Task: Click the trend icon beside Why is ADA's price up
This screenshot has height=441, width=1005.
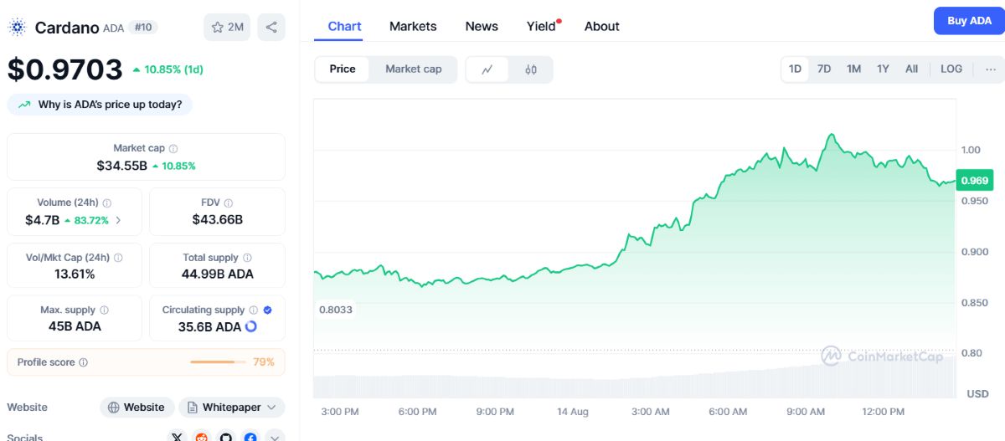Action: point(24,105)
